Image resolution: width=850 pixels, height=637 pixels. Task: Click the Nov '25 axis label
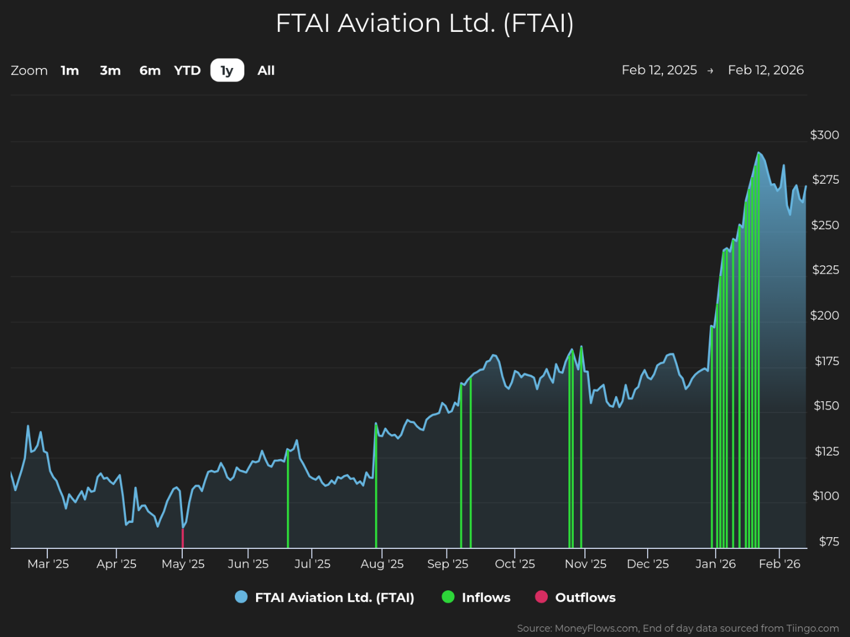(586, 564)
